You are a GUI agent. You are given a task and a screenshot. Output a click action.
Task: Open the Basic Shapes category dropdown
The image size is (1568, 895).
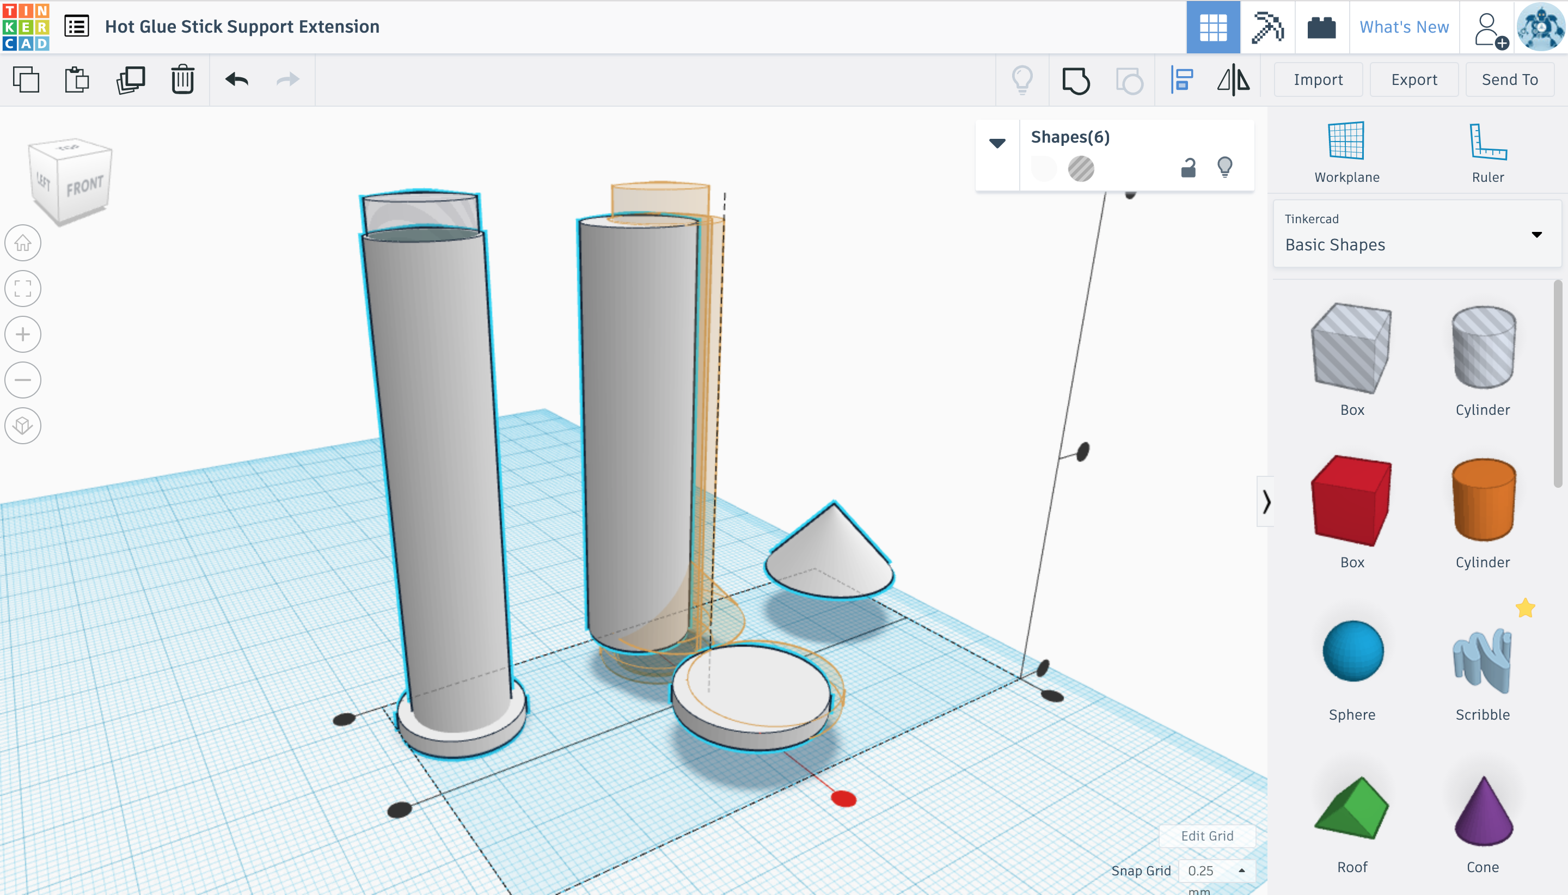(x=1536, y=234)
